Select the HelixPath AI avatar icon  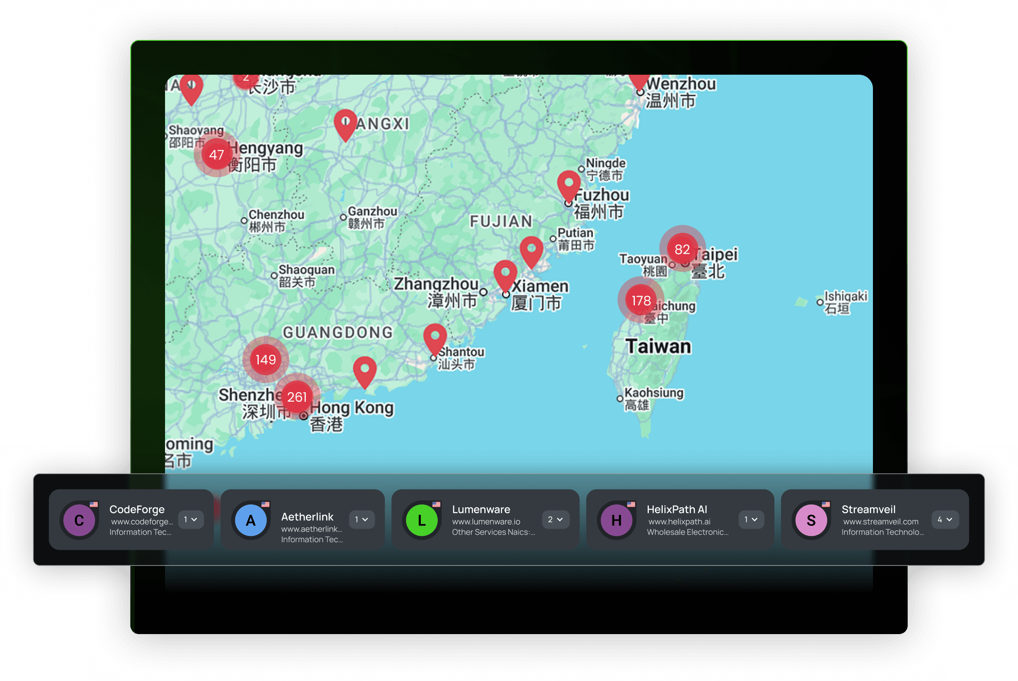tap(615, 519)
